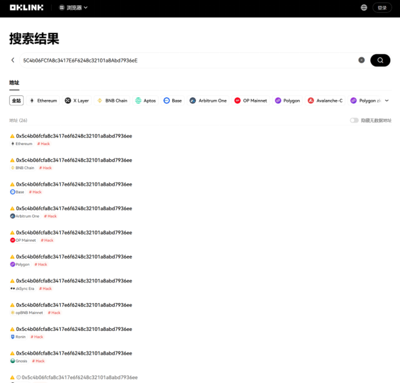The image size is (400, 383).
Task: Filter results to Aptos
Action: 145,101
